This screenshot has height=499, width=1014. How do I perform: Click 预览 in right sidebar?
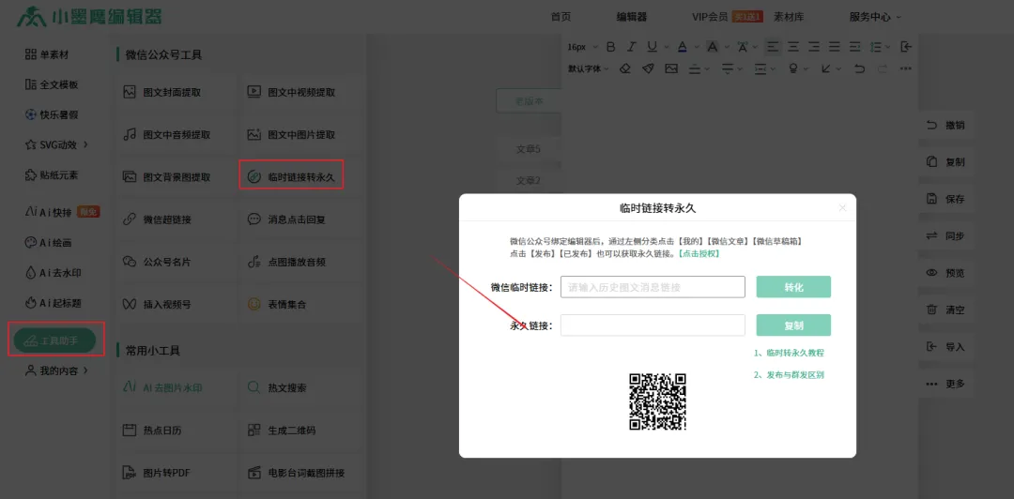tap(945, 273)
